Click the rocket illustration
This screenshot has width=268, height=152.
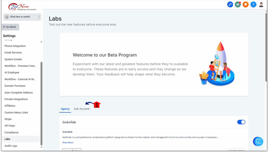tap(217, 64)
